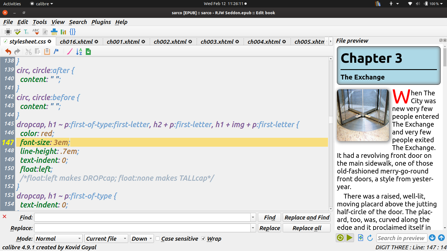Expand the Find history dropdown arrow
The height and width of the screenshot is (251, 447).
click(253, 217)
